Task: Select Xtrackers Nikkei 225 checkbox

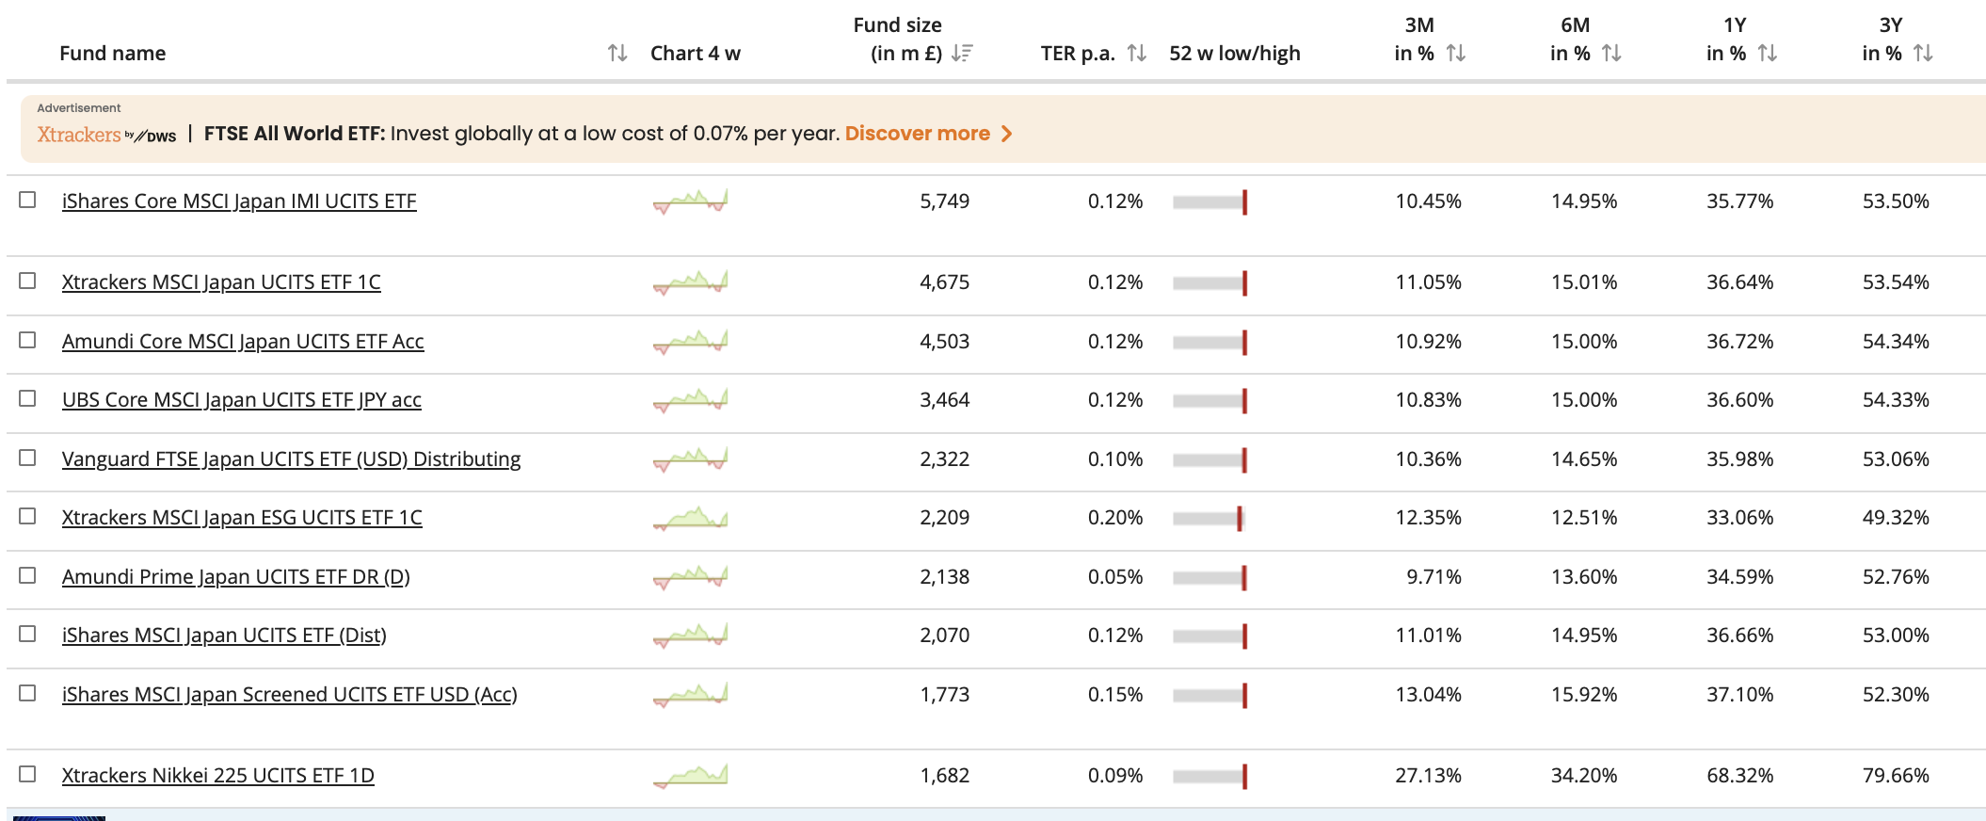Action: point(27,774)
